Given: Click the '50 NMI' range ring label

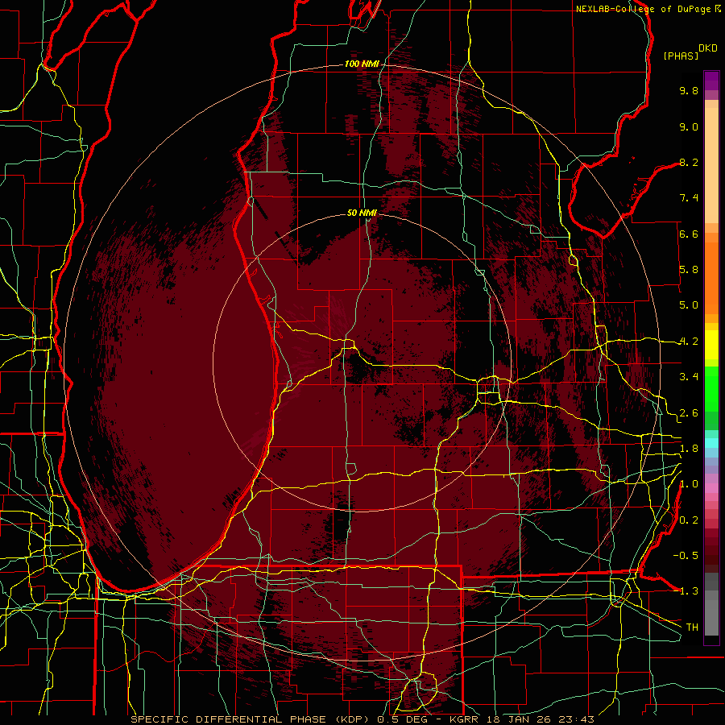Looking at the screenshot, I should 362,213.
